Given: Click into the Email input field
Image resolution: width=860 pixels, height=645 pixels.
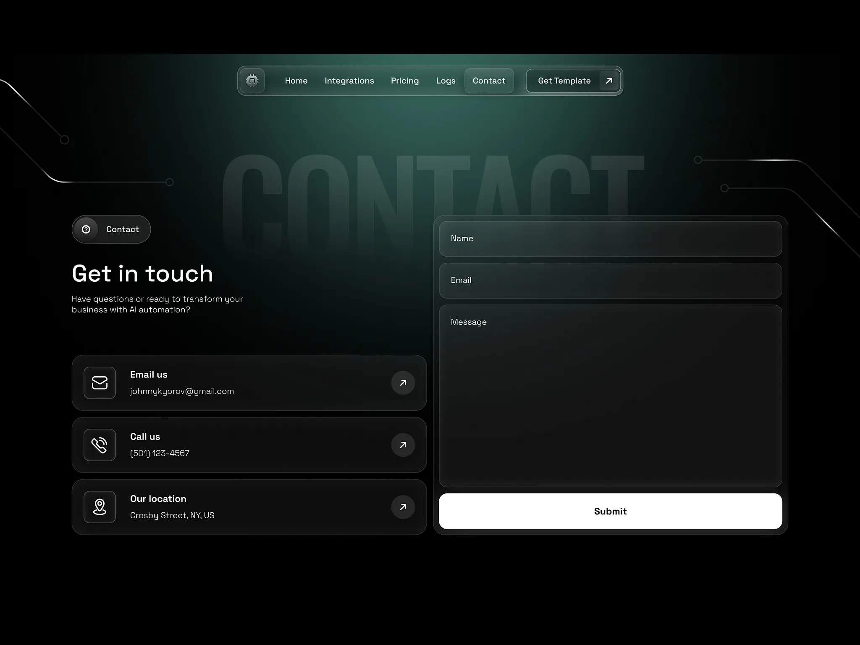Looking at the screenshot, I should pos(610,281).
